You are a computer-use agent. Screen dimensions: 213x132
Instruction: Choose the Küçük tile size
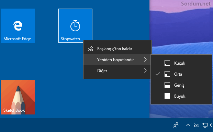click(181, 63)
